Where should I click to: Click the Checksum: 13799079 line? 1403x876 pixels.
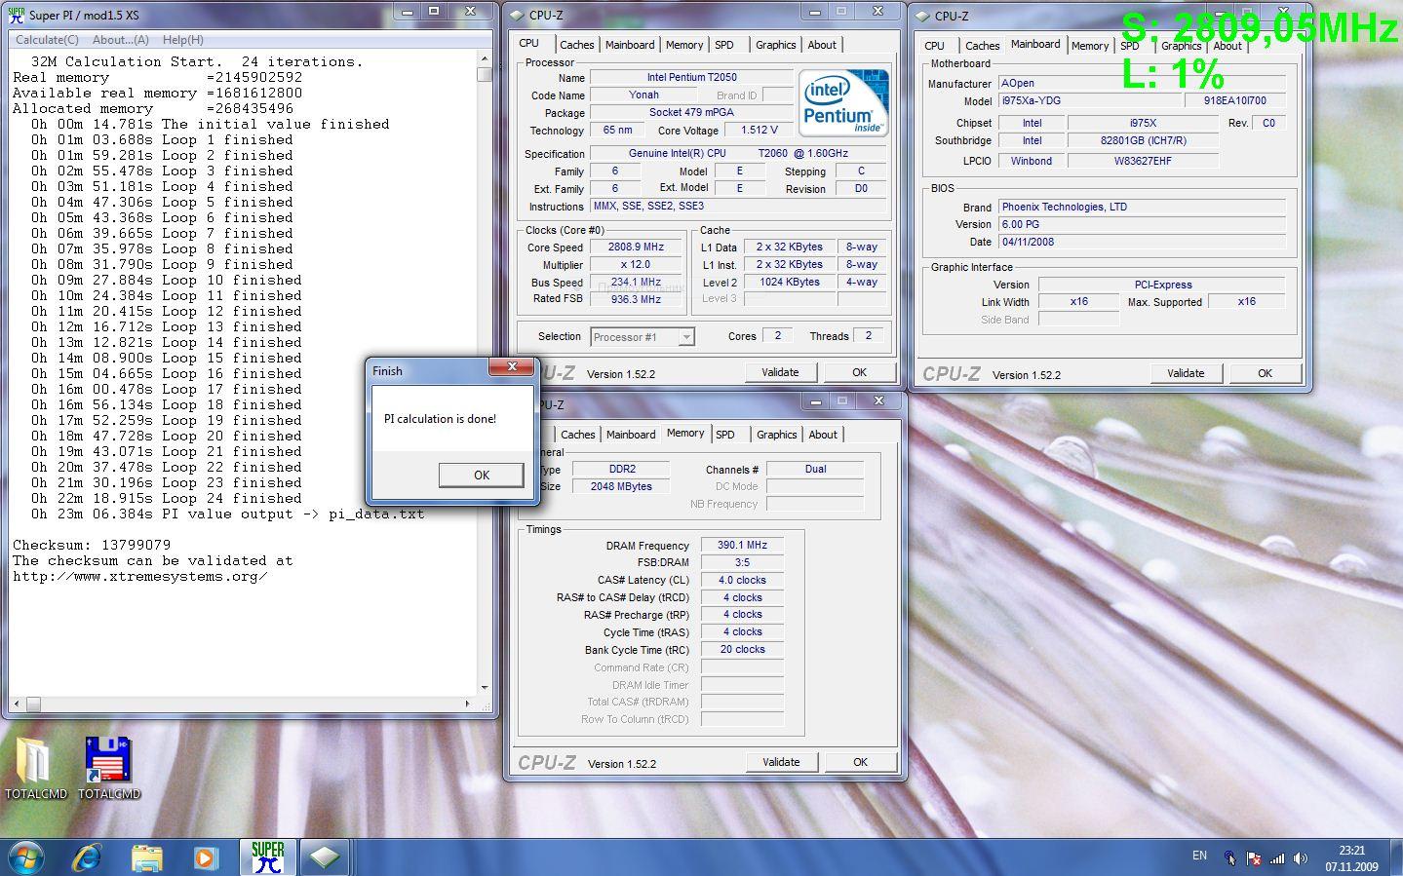click(92, 545)
